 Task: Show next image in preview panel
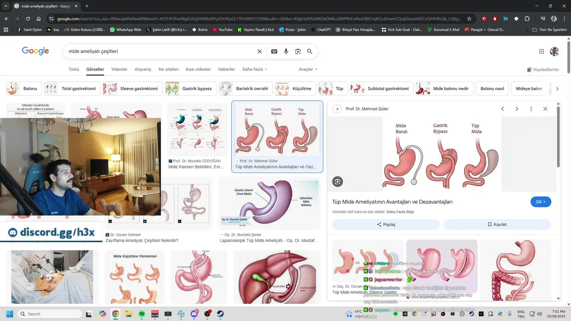pos(517,109)
